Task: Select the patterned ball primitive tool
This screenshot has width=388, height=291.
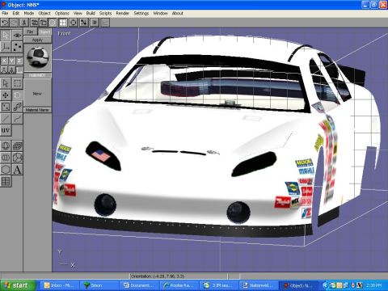Action: 17,158
